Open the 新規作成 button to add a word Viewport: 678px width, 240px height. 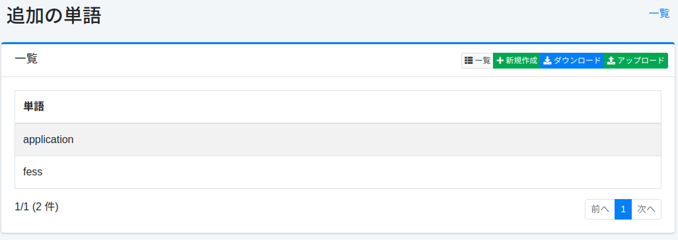[x=517, y=61]
